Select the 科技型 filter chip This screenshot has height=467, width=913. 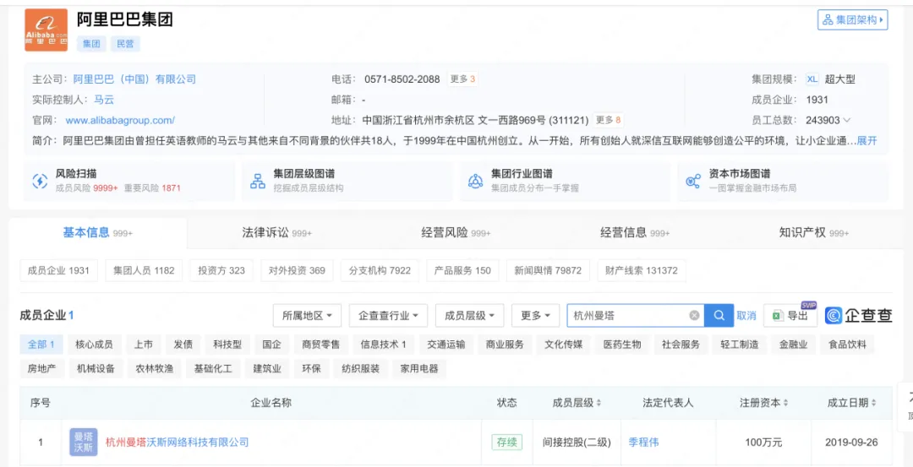[x=227, y=345]
